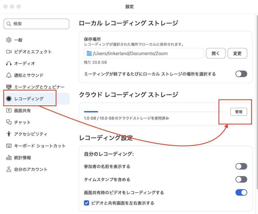Viewport: 258px width, 214px height.
Task: Click the video camera icon for ビデオとエフェクト
Action: (x=9, y=52)
